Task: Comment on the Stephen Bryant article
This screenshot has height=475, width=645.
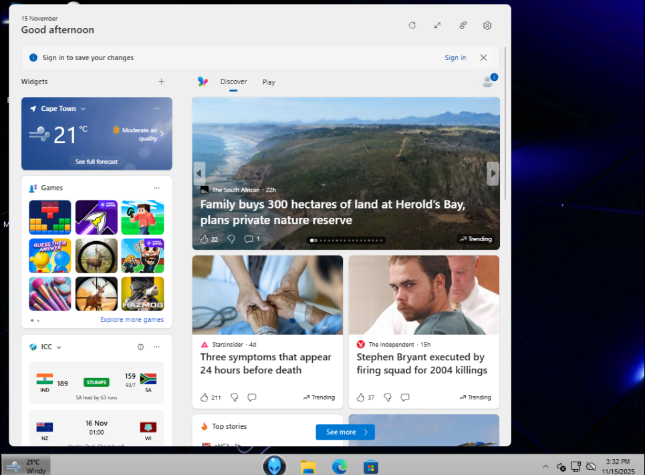Action: point(405,398)
